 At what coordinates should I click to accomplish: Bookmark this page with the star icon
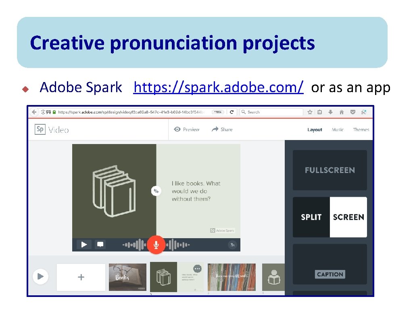[310, 112]
